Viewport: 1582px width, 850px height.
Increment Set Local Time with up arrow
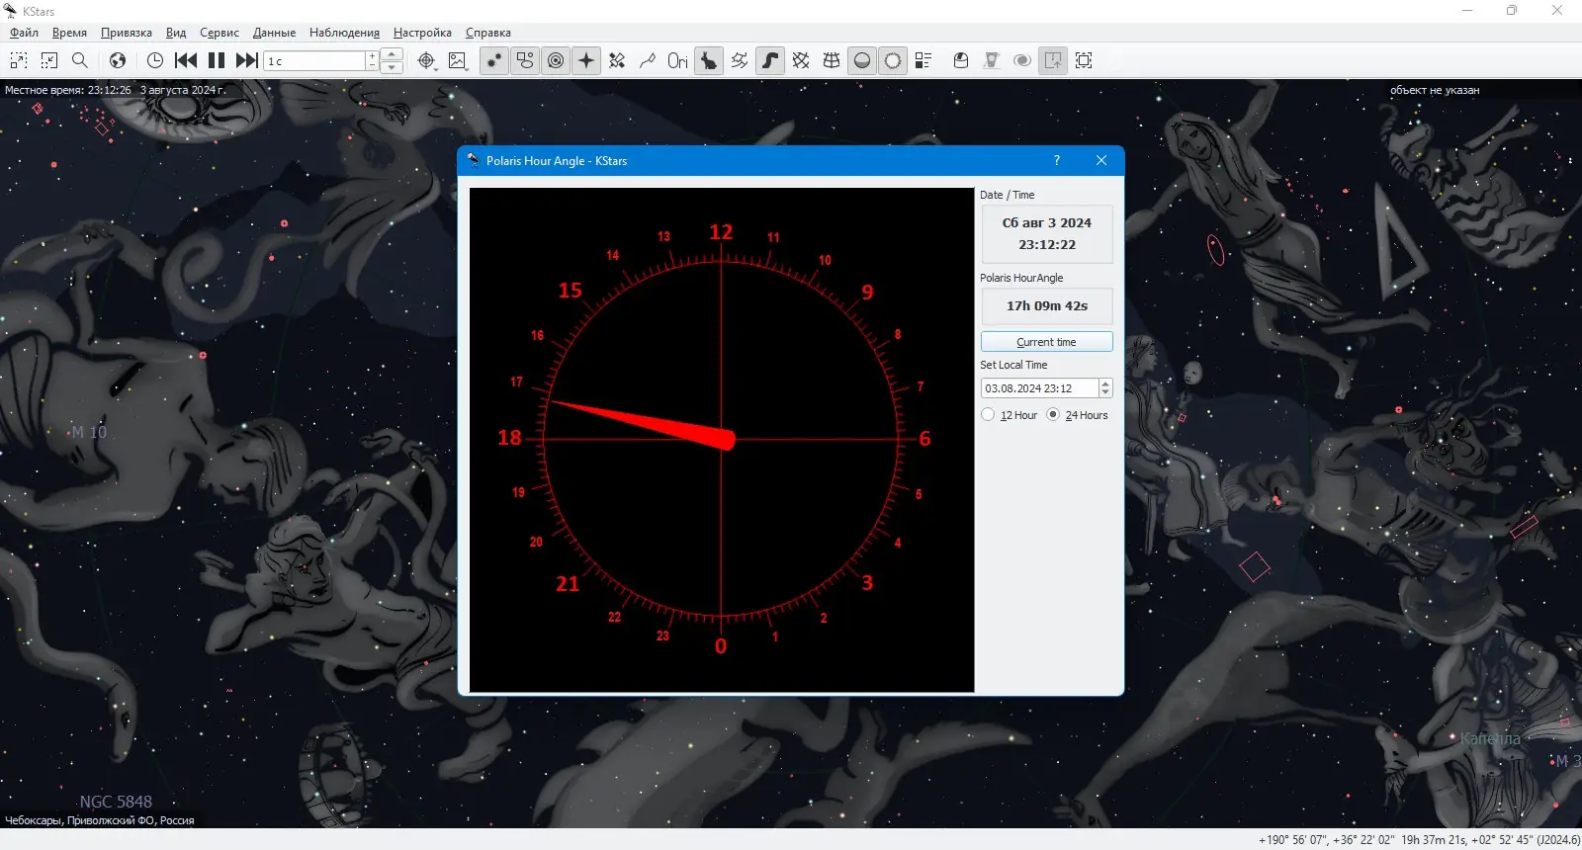[x=1105, y=383]
